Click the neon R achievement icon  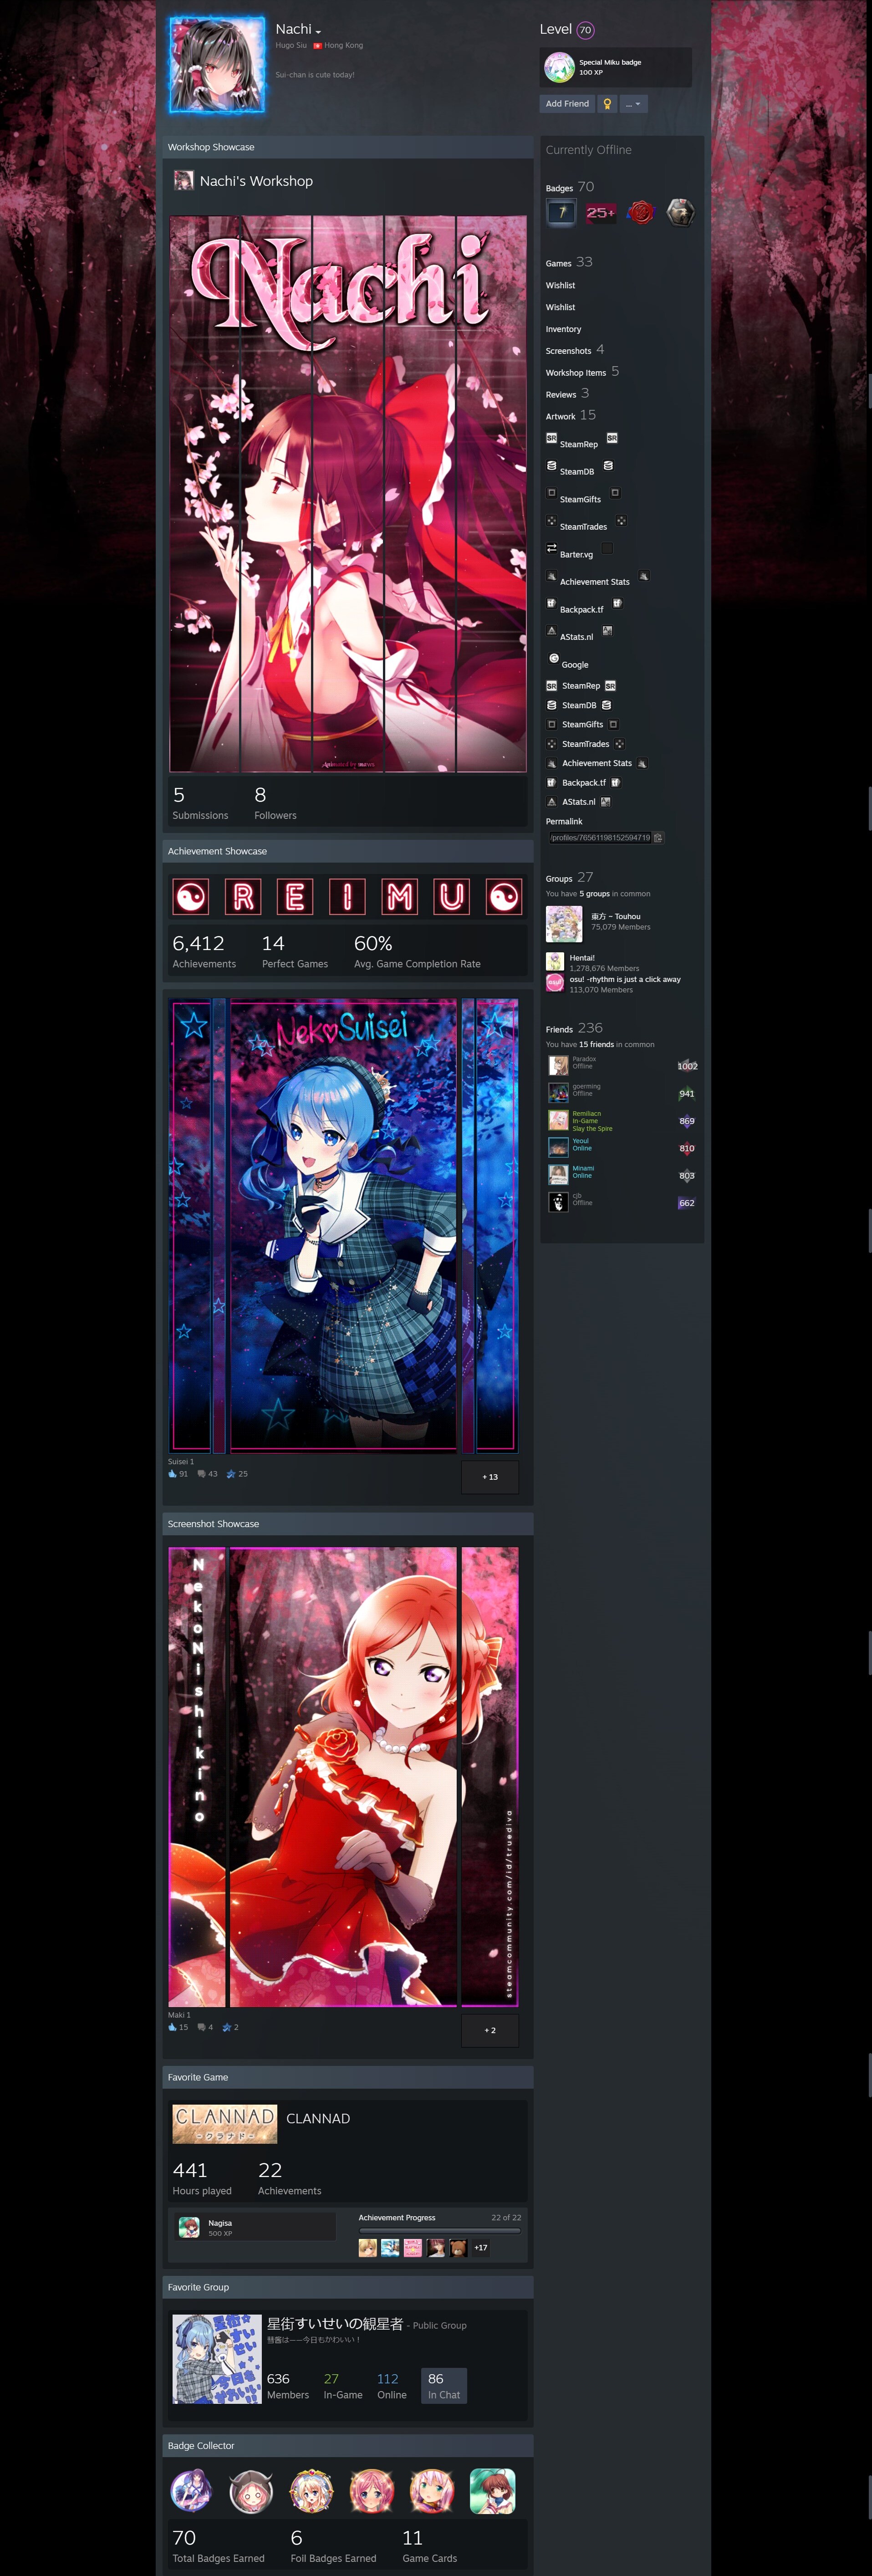(243, 897)
